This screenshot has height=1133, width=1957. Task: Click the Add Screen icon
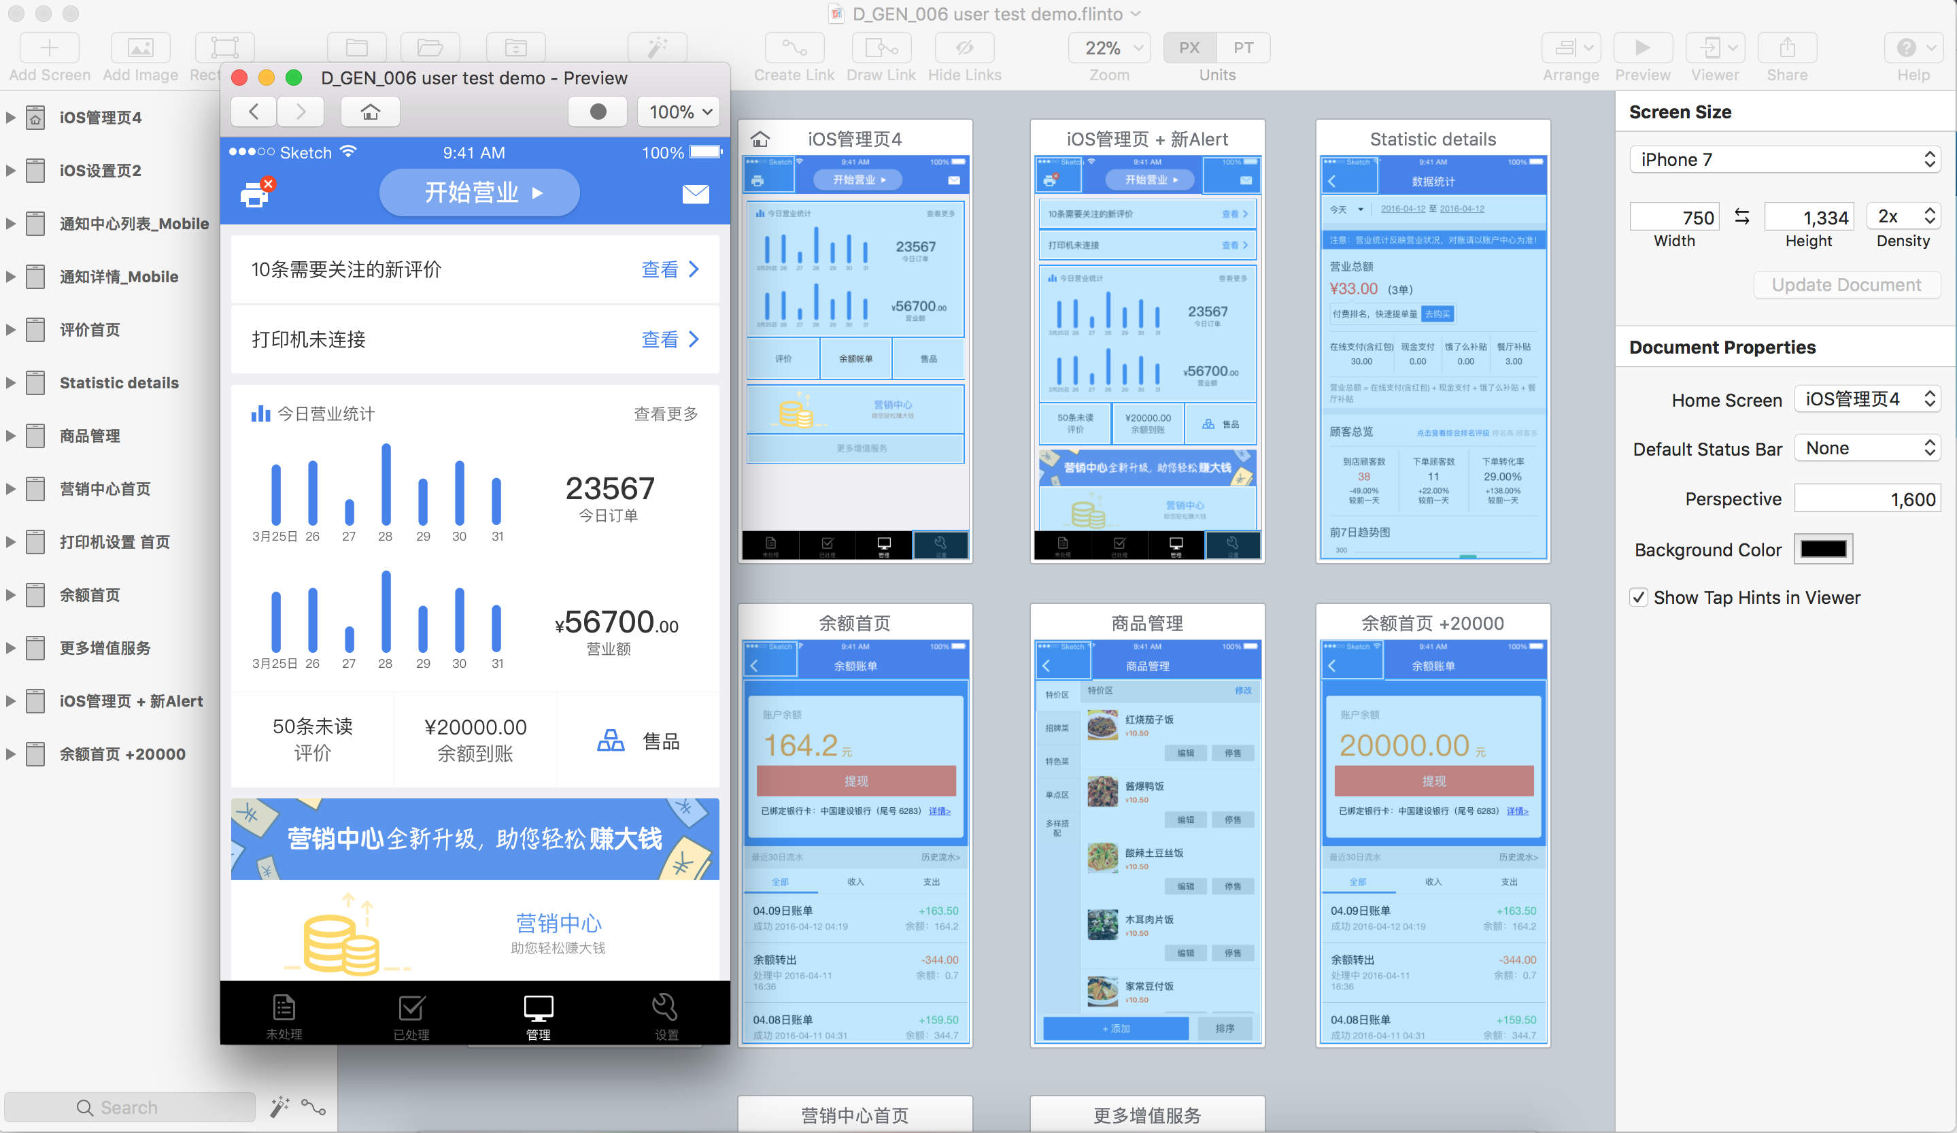(48, 48)
